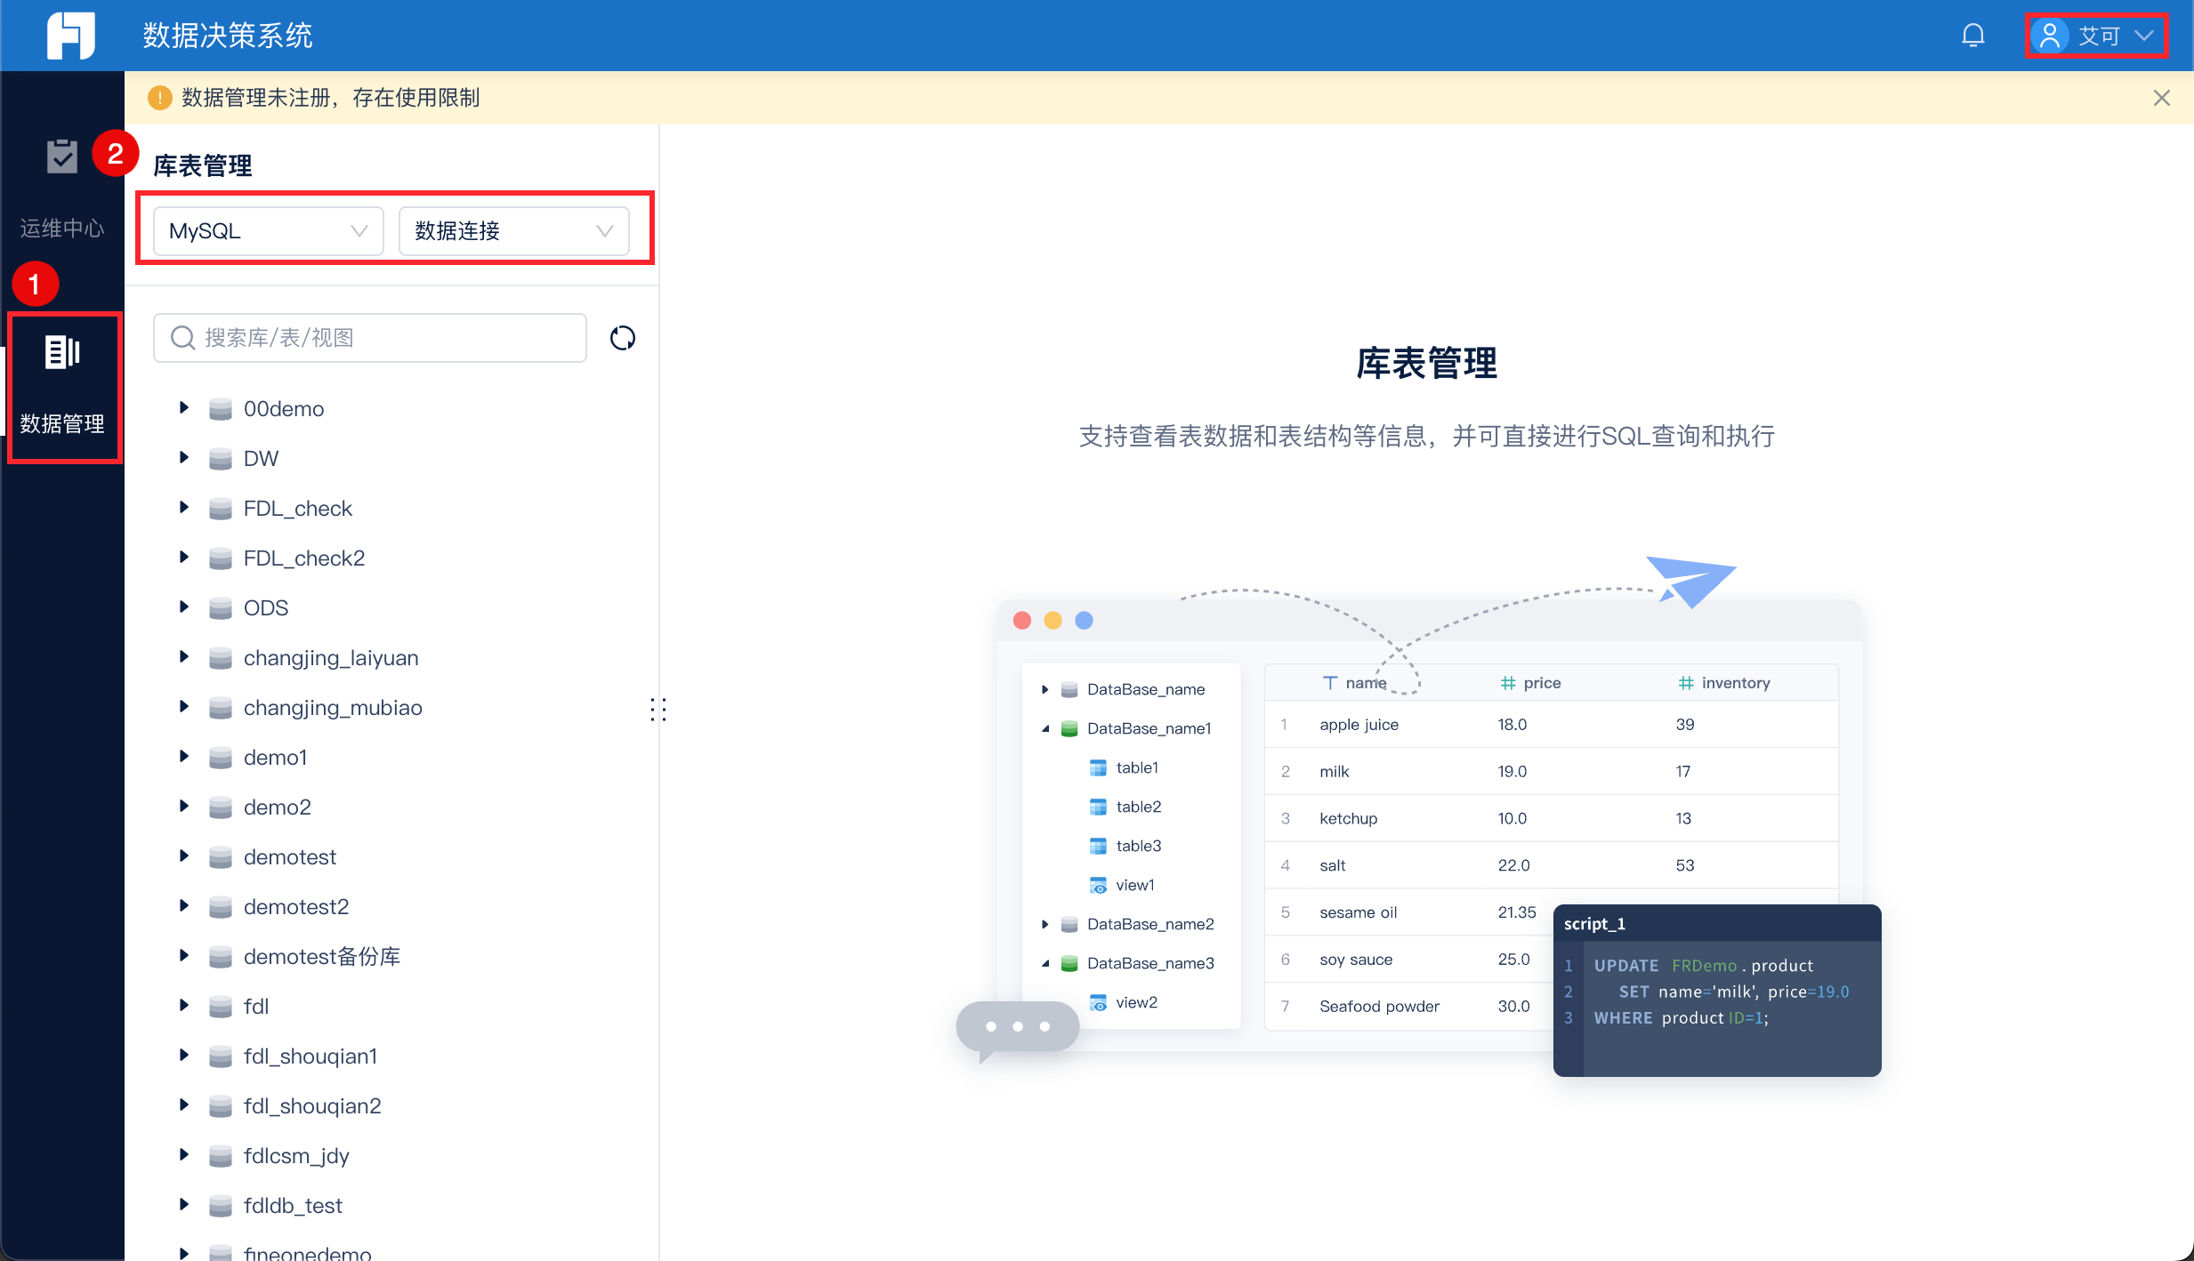Viewport: 2194px width, 1261px height.
Task: Click the orange warning icon in banner
Action: (x=159, y=98)
